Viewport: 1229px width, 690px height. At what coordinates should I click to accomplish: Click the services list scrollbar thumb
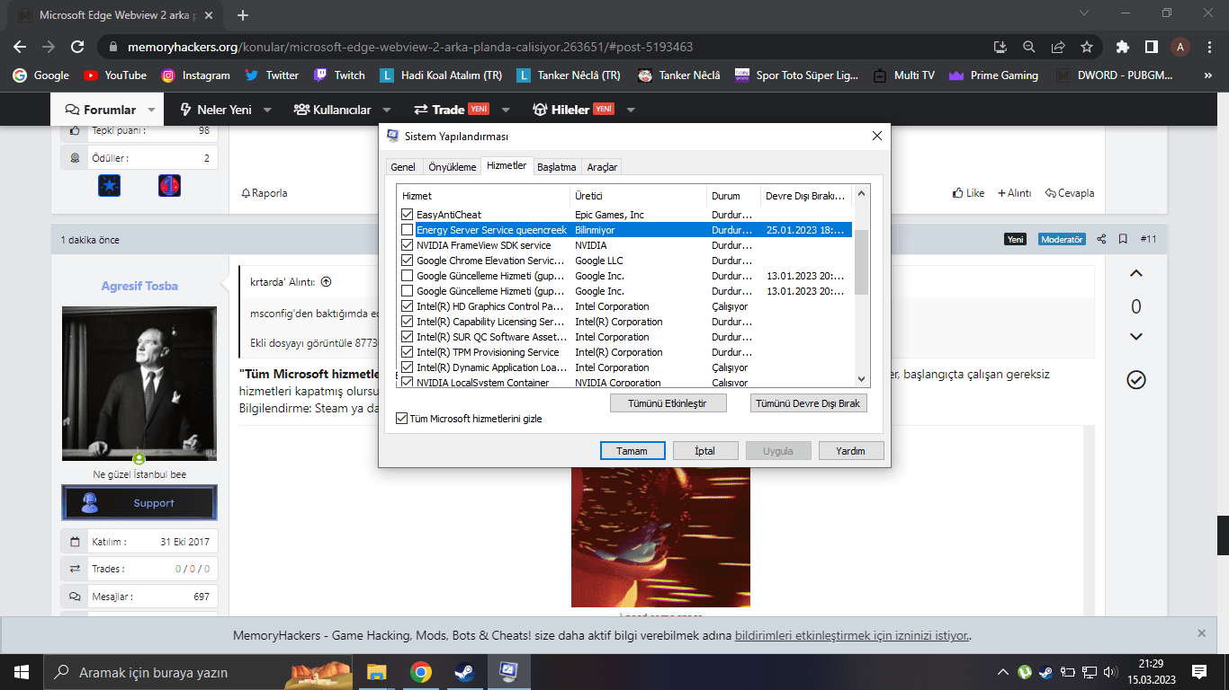[861, 261]
